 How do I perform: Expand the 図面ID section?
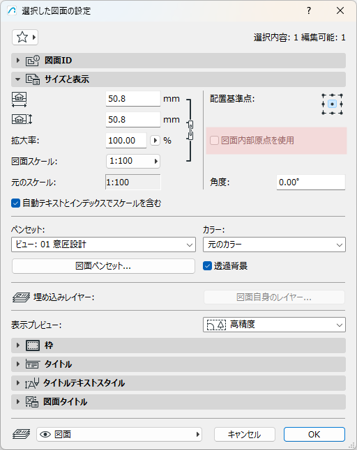[x=18, y=61]
